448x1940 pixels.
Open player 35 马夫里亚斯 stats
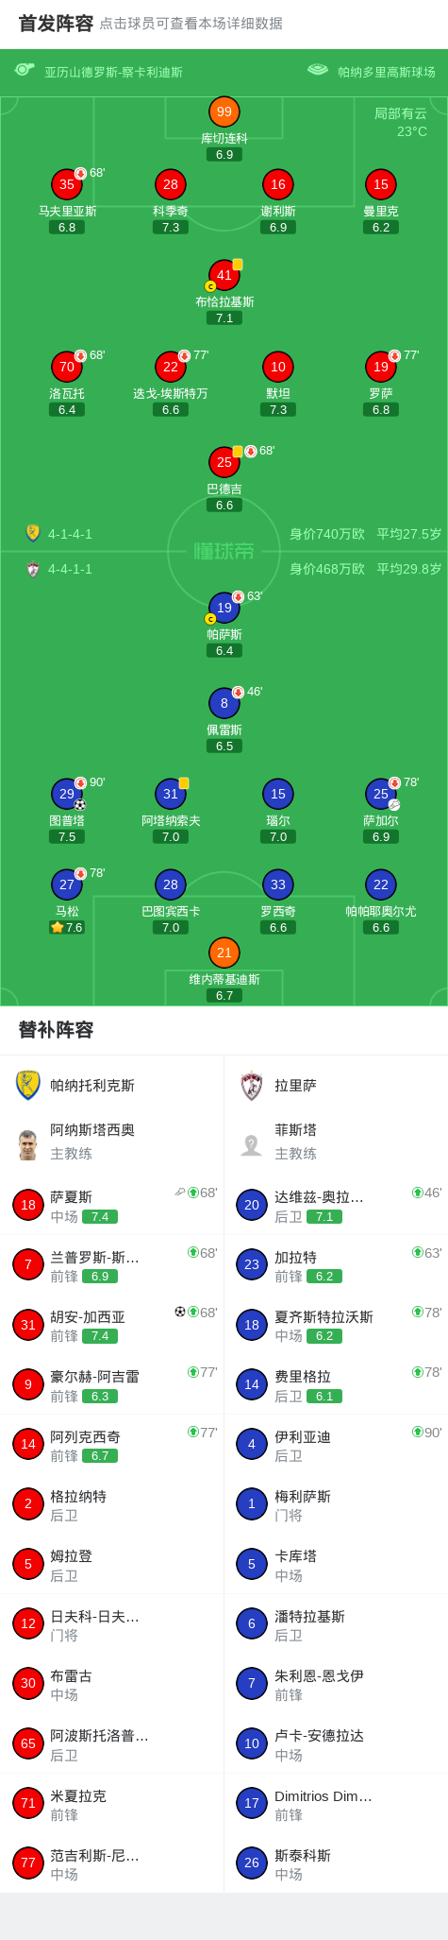[x=67, y=184]
